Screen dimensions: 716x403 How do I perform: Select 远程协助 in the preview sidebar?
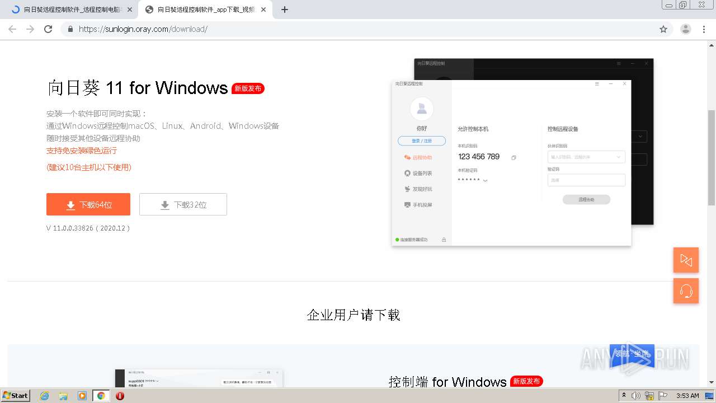tap(418, 158)
